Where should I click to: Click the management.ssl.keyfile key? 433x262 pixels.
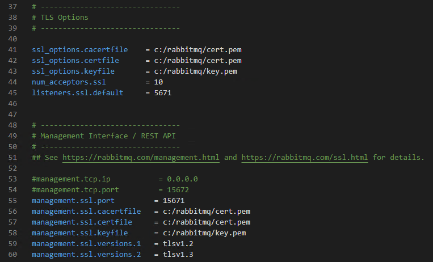(x=80, y=233)
